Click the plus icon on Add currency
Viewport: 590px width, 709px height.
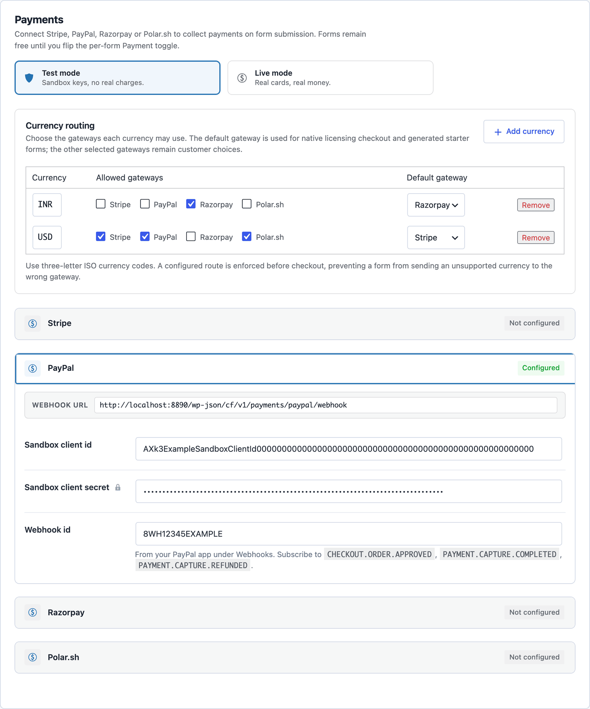(x=498, y=132)
